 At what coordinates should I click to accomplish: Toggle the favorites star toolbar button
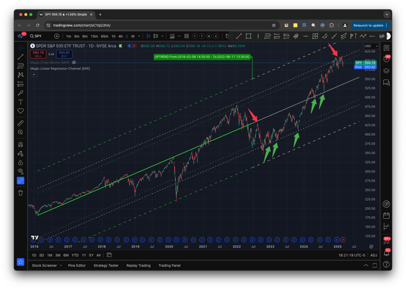pyautogui.click(x=21, y=262)
